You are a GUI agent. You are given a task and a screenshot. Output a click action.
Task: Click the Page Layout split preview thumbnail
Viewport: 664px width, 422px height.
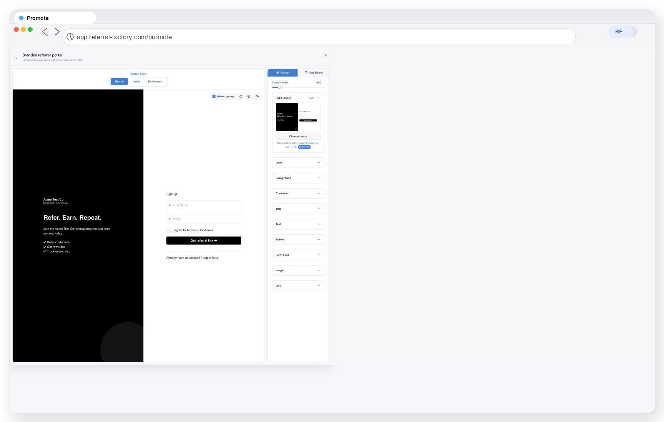click(298, 117)
